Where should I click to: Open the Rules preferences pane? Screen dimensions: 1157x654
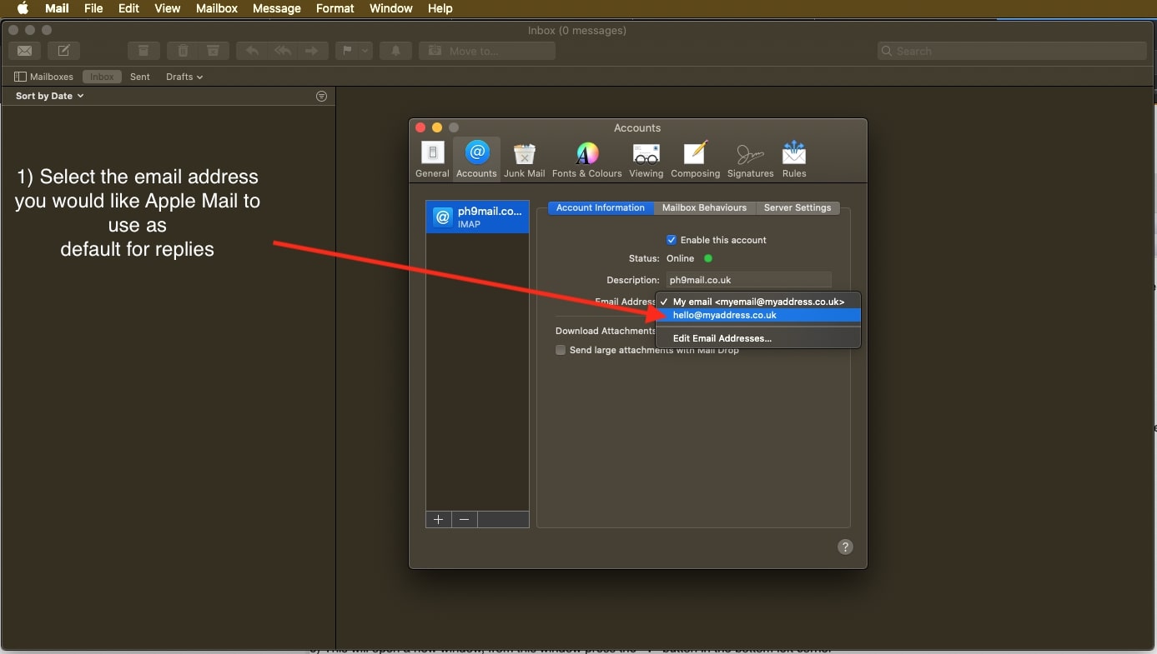pyautogui.click(x=794, y=159)
